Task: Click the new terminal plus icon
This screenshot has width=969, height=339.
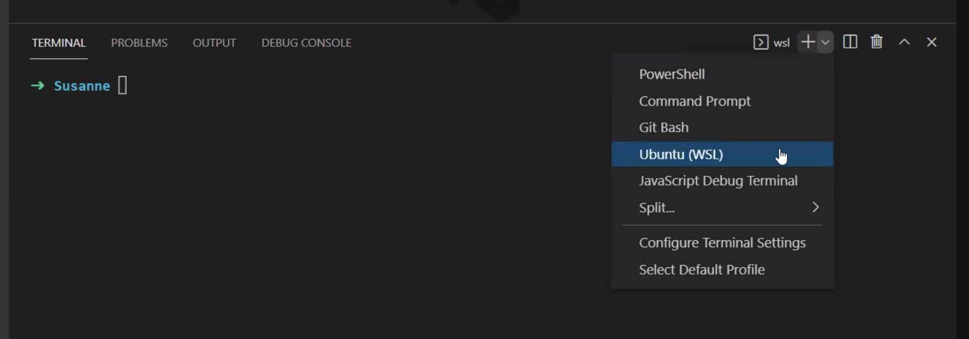Action: tap(808, 42)
